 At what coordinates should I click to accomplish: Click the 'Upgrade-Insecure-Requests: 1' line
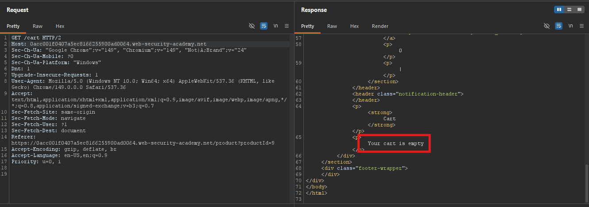(x=55, y=75)
